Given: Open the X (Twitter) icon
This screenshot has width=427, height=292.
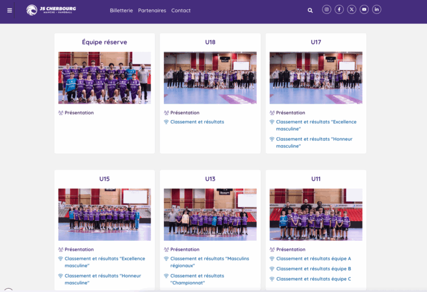Looking at the screenshot, I should coord(352,9).
